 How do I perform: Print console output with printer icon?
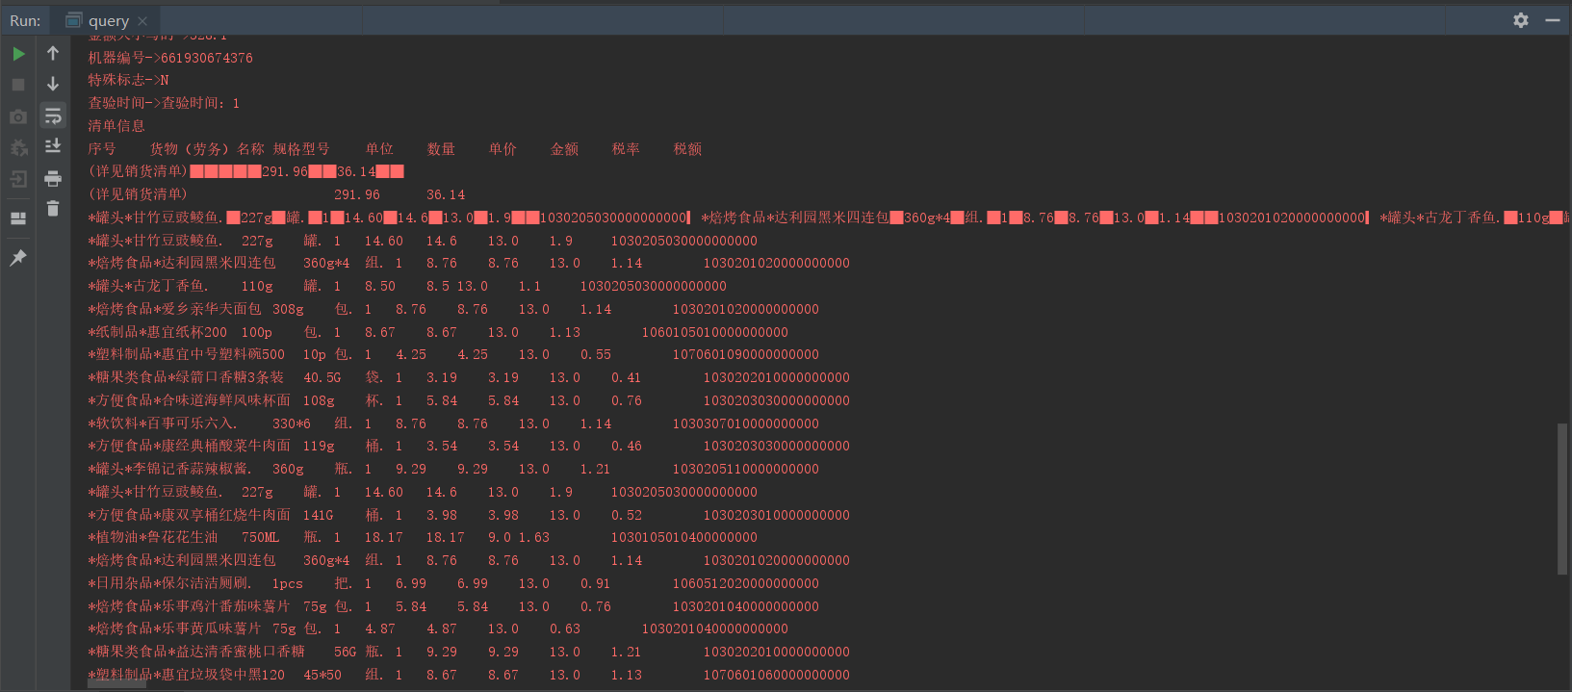click(x=53, y=178)
